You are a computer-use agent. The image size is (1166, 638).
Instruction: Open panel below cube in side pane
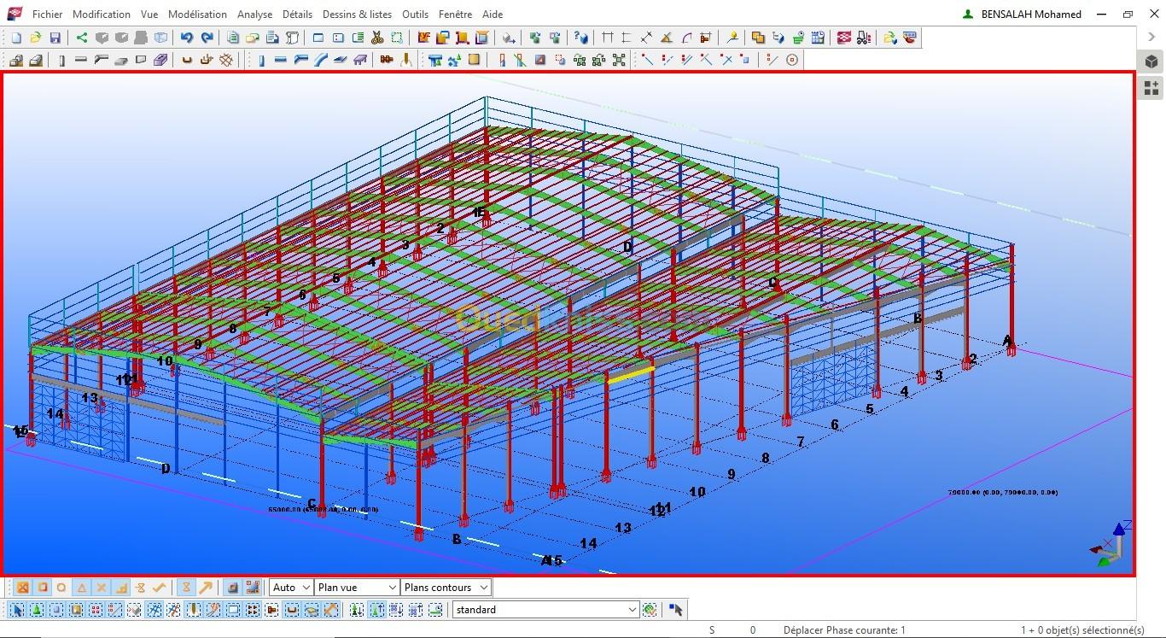[1151, 88]
